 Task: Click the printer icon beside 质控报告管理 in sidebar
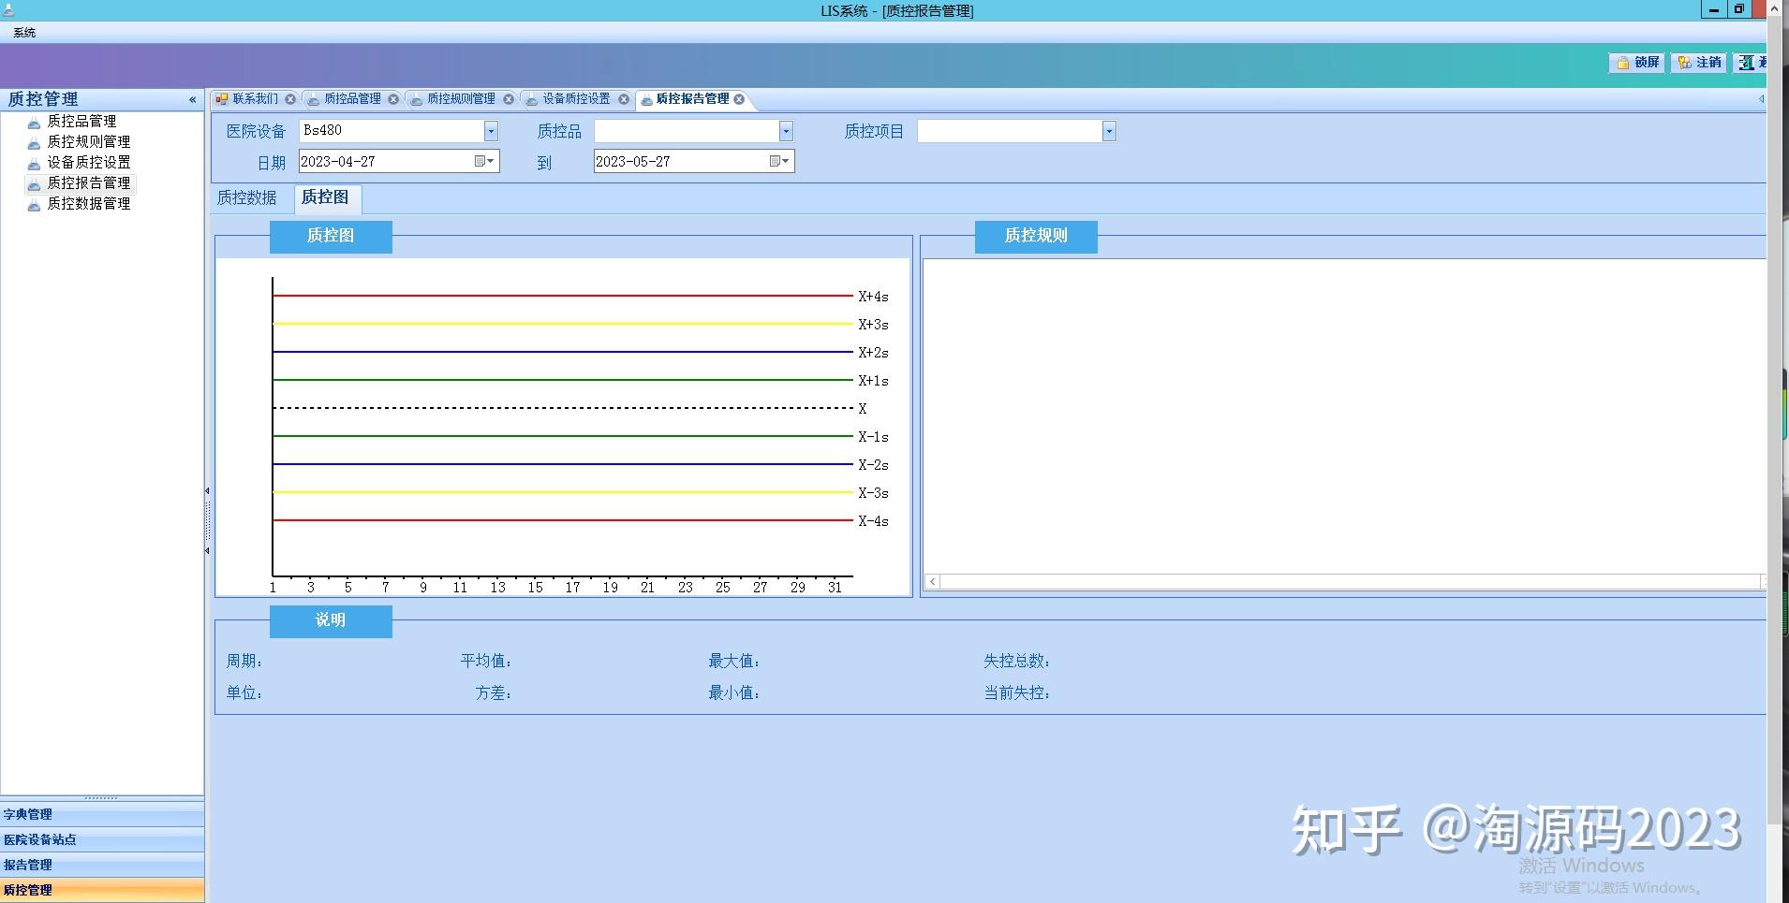coord(34,182)
